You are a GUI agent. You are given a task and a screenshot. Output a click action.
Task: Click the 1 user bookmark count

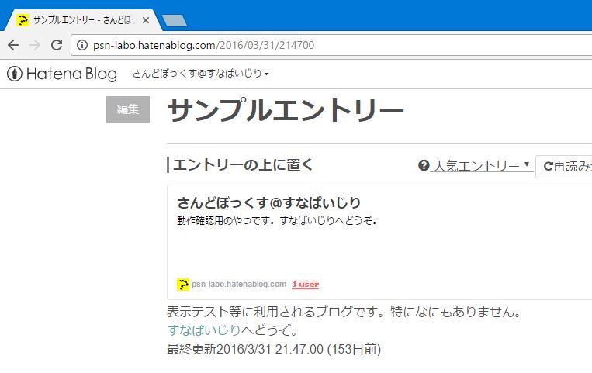pyautogui.click(x=306, y=285)
